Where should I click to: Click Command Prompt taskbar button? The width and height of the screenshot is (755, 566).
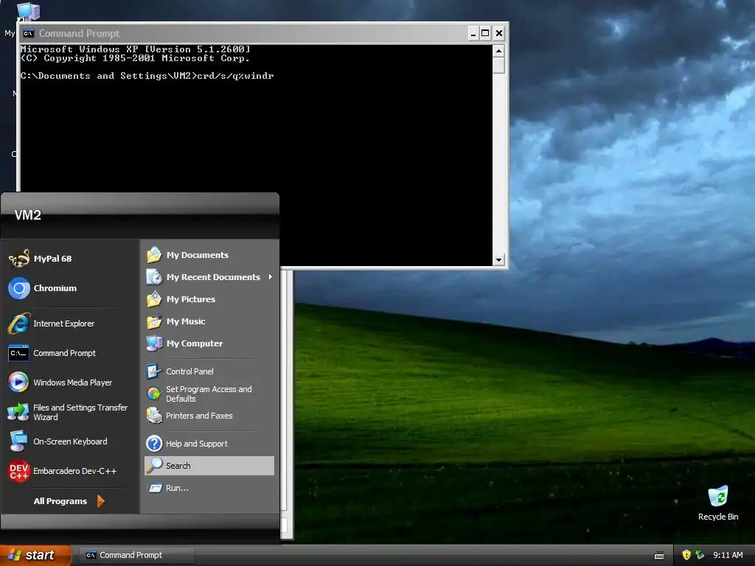coord(136,556)
